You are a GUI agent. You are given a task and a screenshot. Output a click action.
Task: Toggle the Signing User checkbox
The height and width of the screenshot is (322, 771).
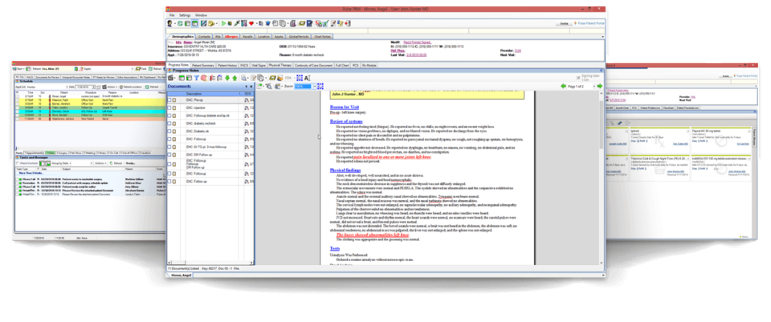(x=578, y=78)
